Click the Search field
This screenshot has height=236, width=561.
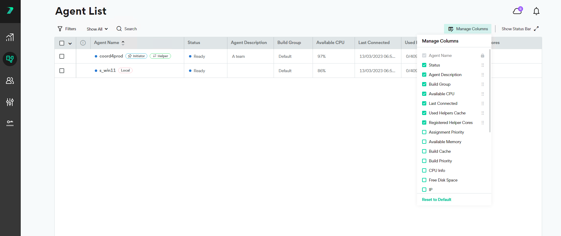130,29
